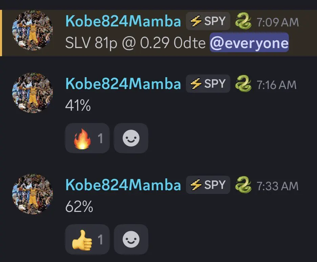Click the SPY server tag on the 7:16 AM message

coord(208,84)
